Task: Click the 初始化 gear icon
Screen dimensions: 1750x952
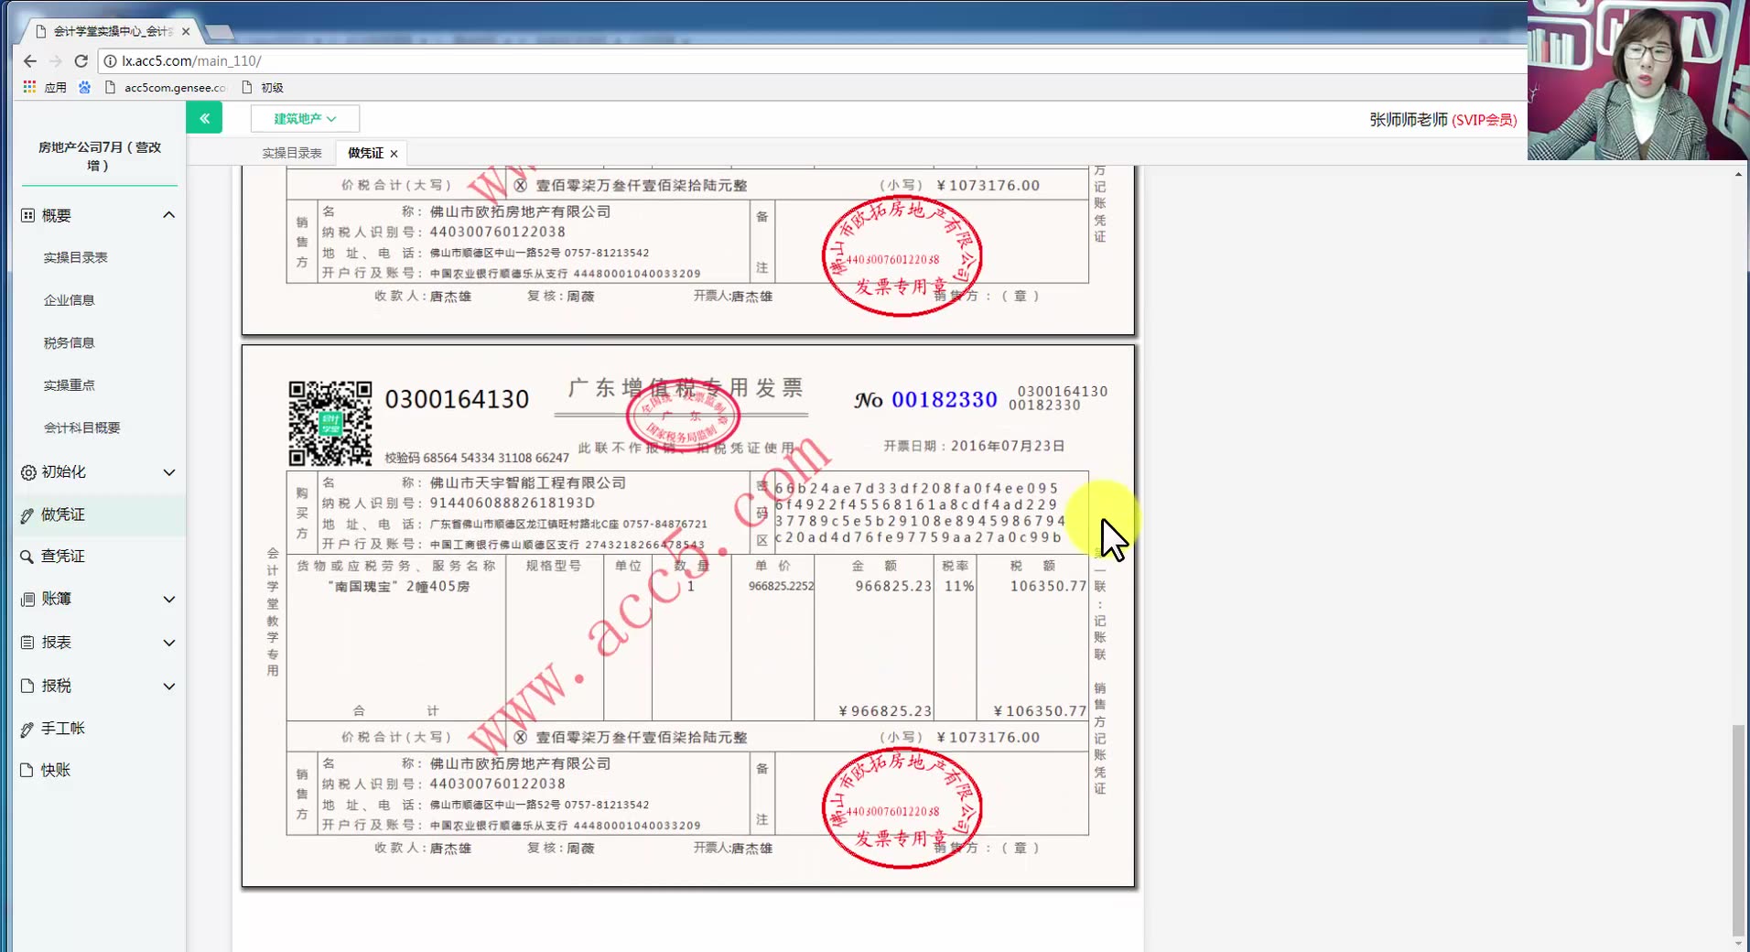Action: (28, 472)
